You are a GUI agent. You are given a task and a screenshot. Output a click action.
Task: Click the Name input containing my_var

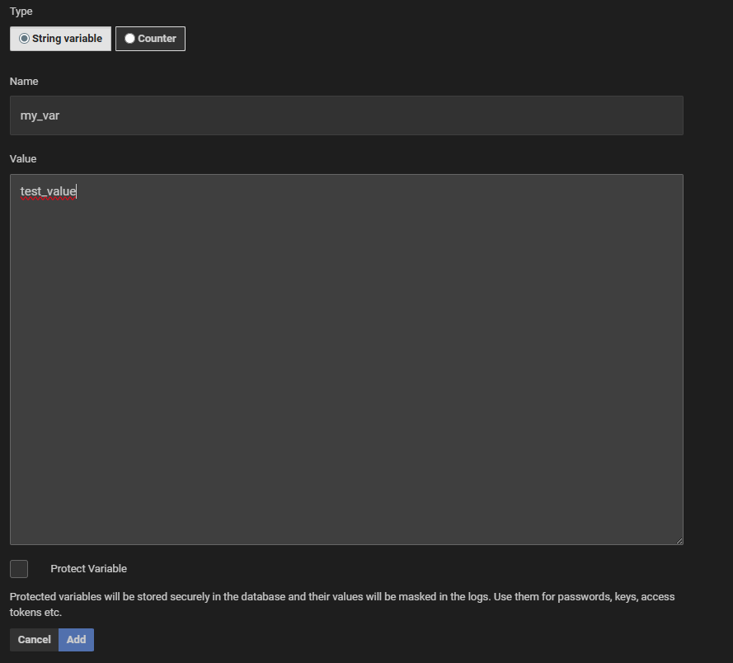346,115
